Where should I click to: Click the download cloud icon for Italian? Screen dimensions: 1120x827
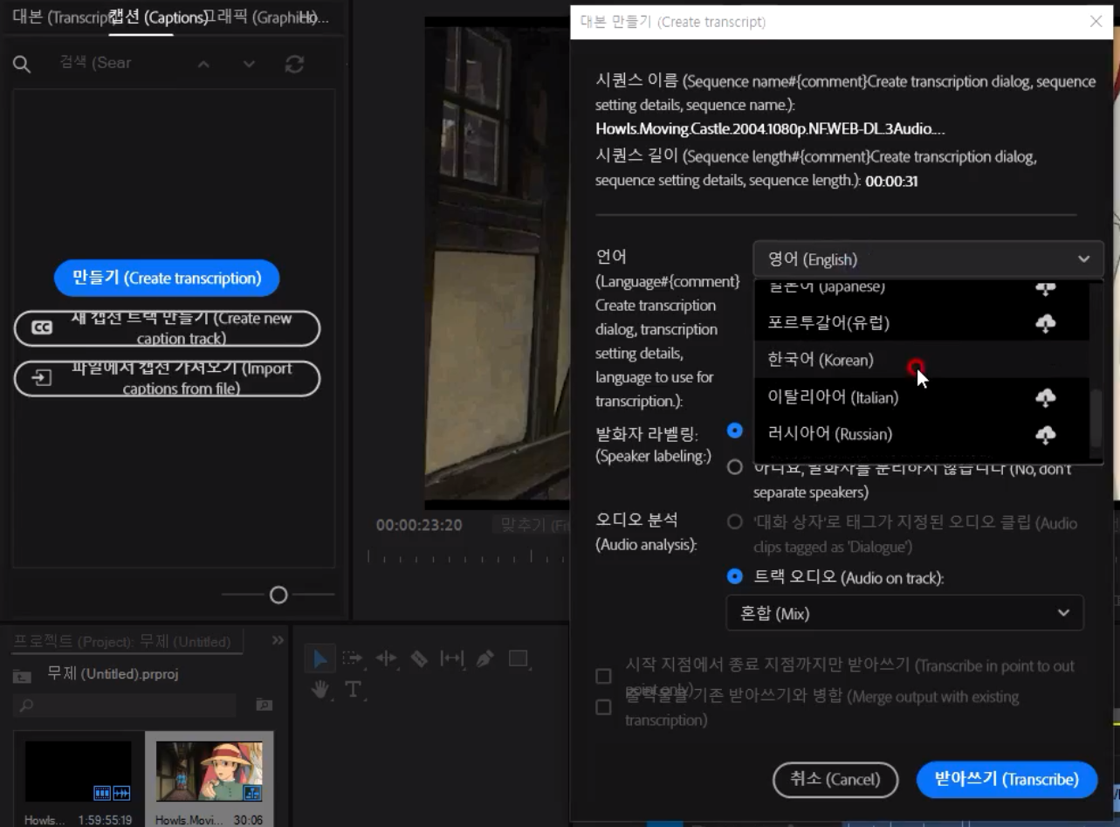tap(1045, 398)
